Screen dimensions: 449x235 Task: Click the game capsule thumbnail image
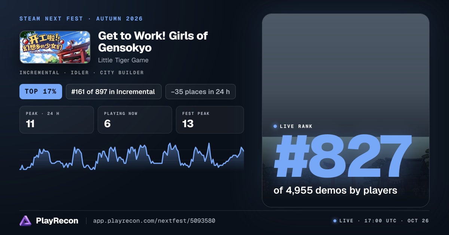coord(55,47)
